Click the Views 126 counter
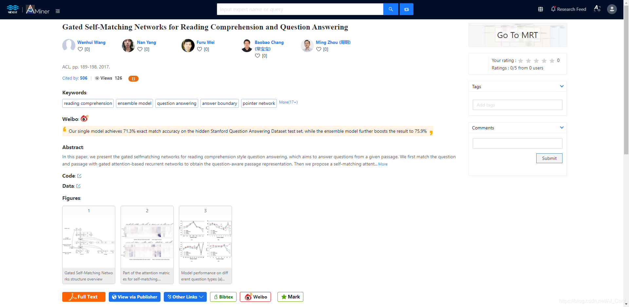 pos(108,78)
